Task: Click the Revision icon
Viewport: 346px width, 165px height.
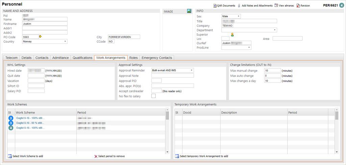Action: [x=298, y=6]
